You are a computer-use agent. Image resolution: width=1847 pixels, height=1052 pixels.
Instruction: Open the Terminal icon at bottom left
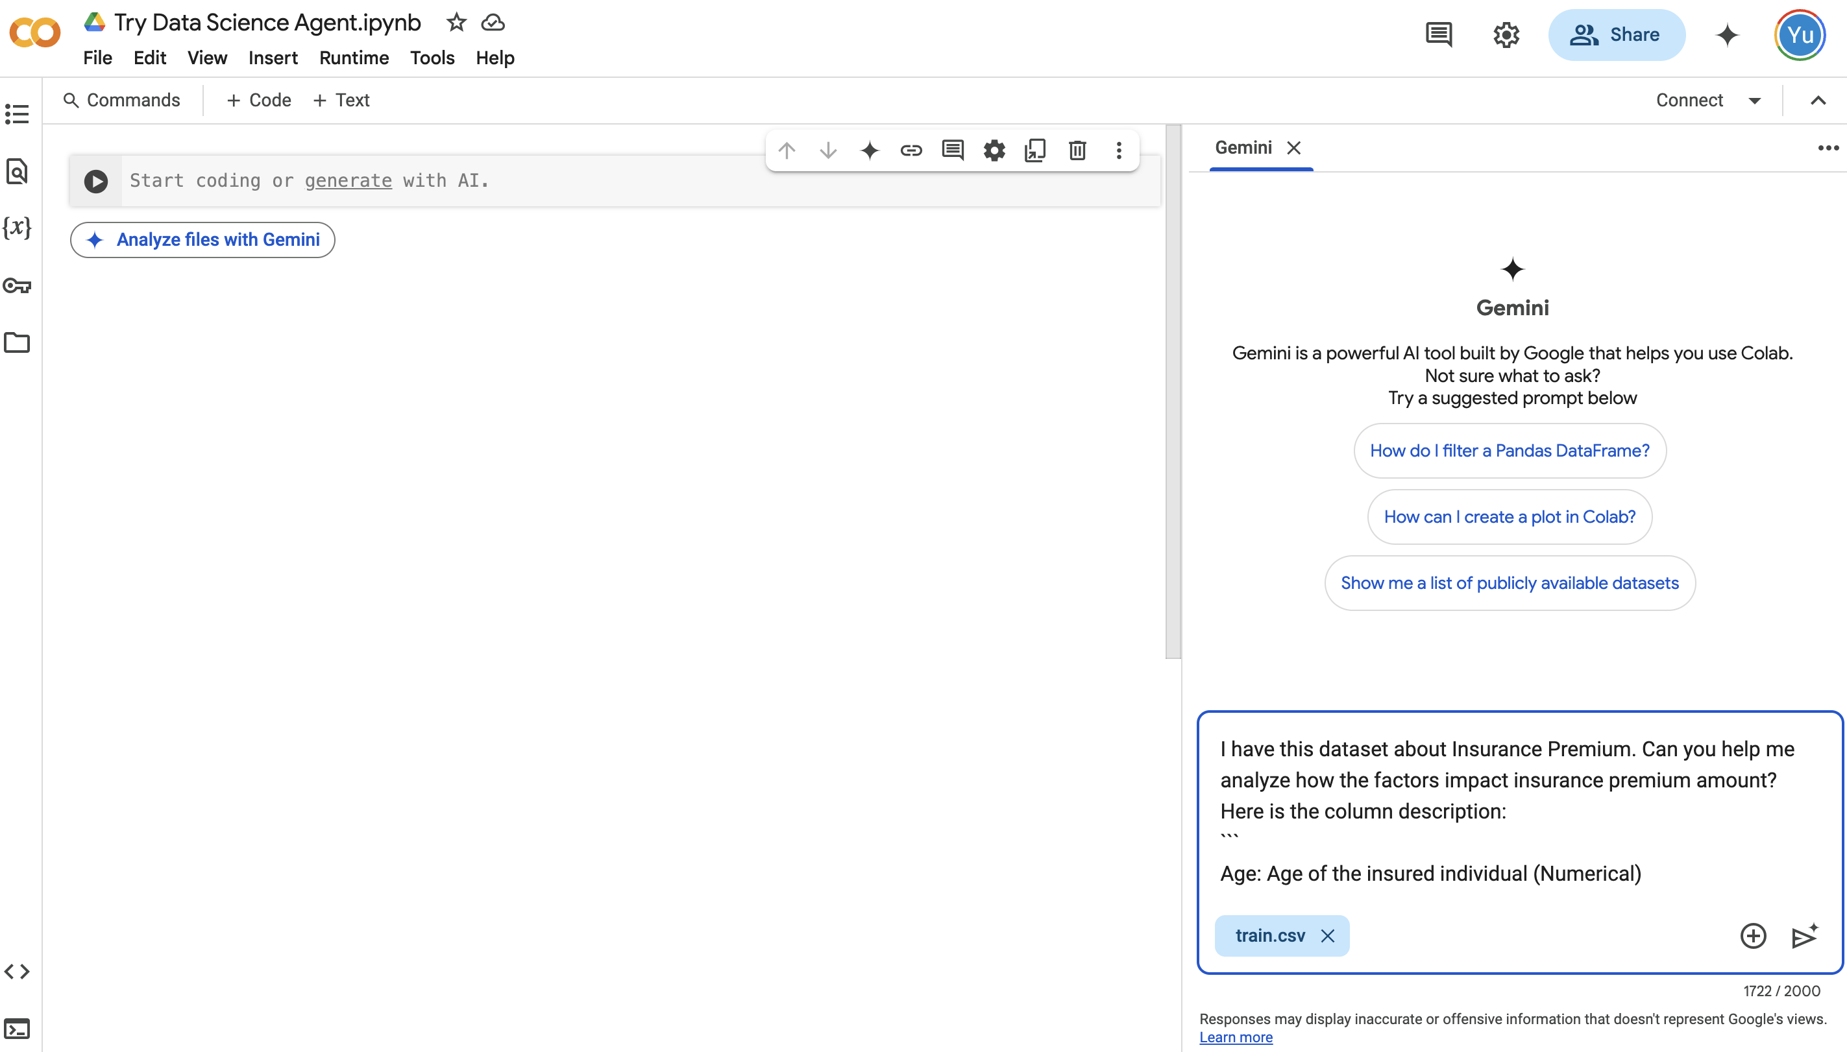(17, 1028)
